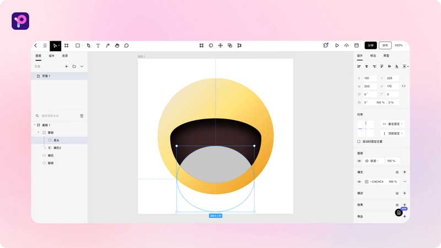Collapse the pages list chevron
Screen dimensions: 441x248
tap(82, 67)
